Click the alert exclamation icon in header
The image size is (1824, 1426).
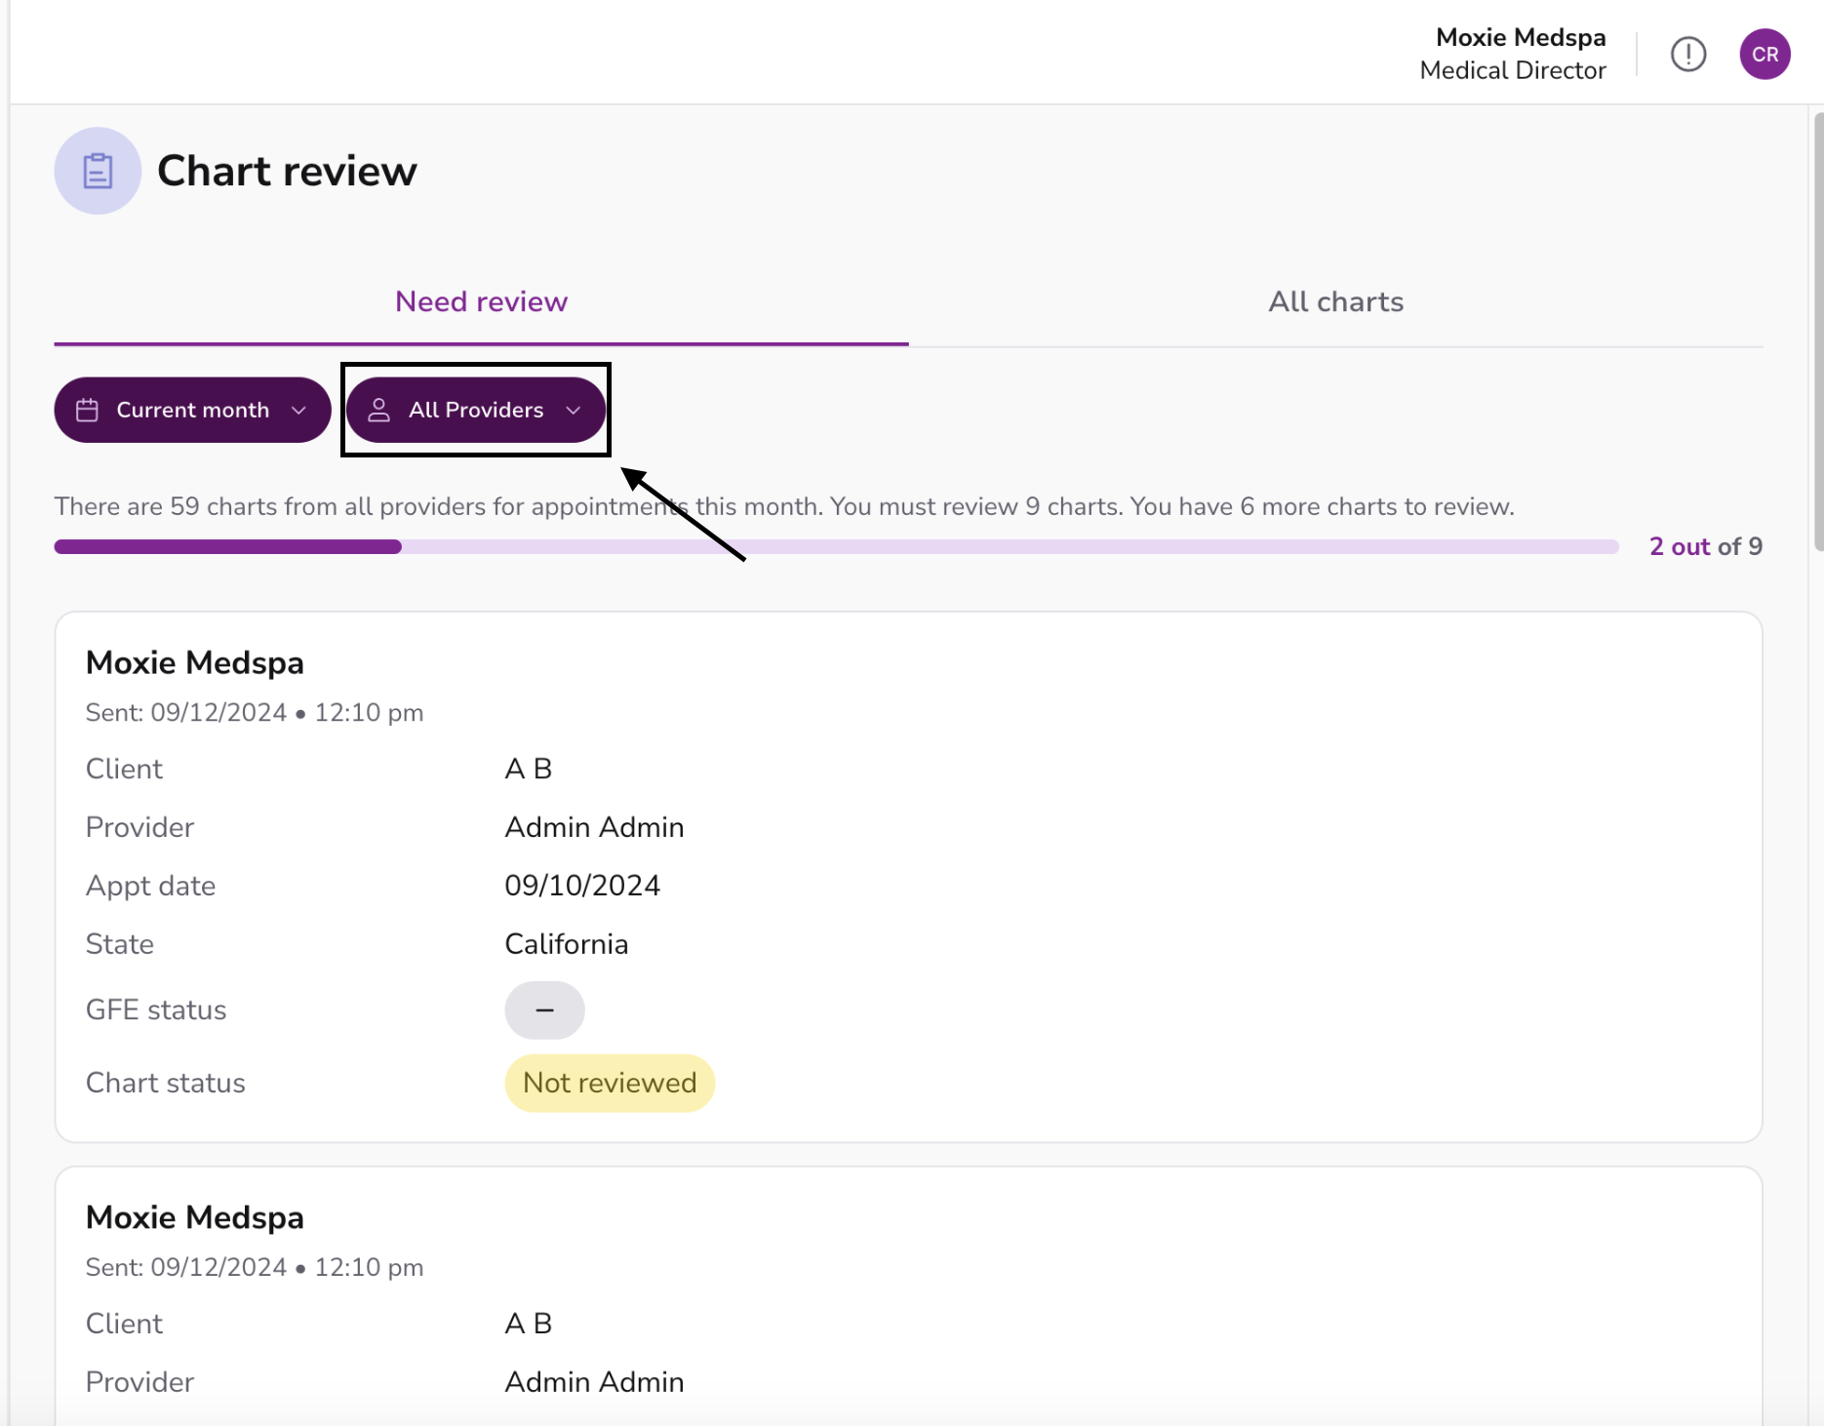(x=1687, y=54)
